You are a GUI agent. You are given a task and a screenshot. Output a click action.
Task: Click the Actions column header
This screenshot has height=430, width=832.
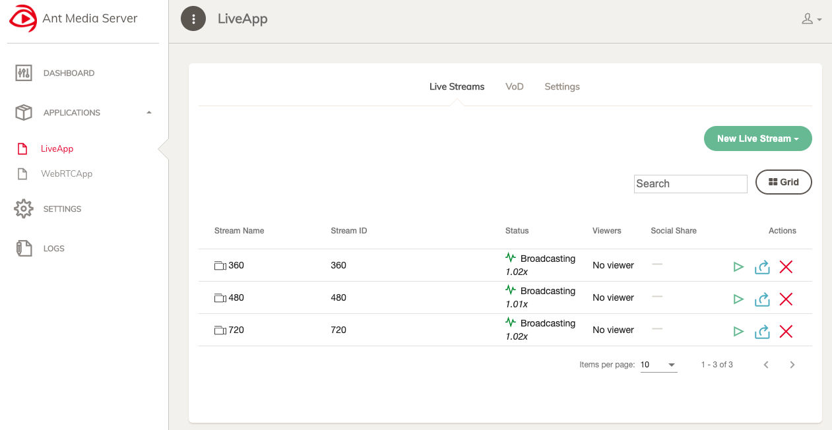tap(783, 231)
